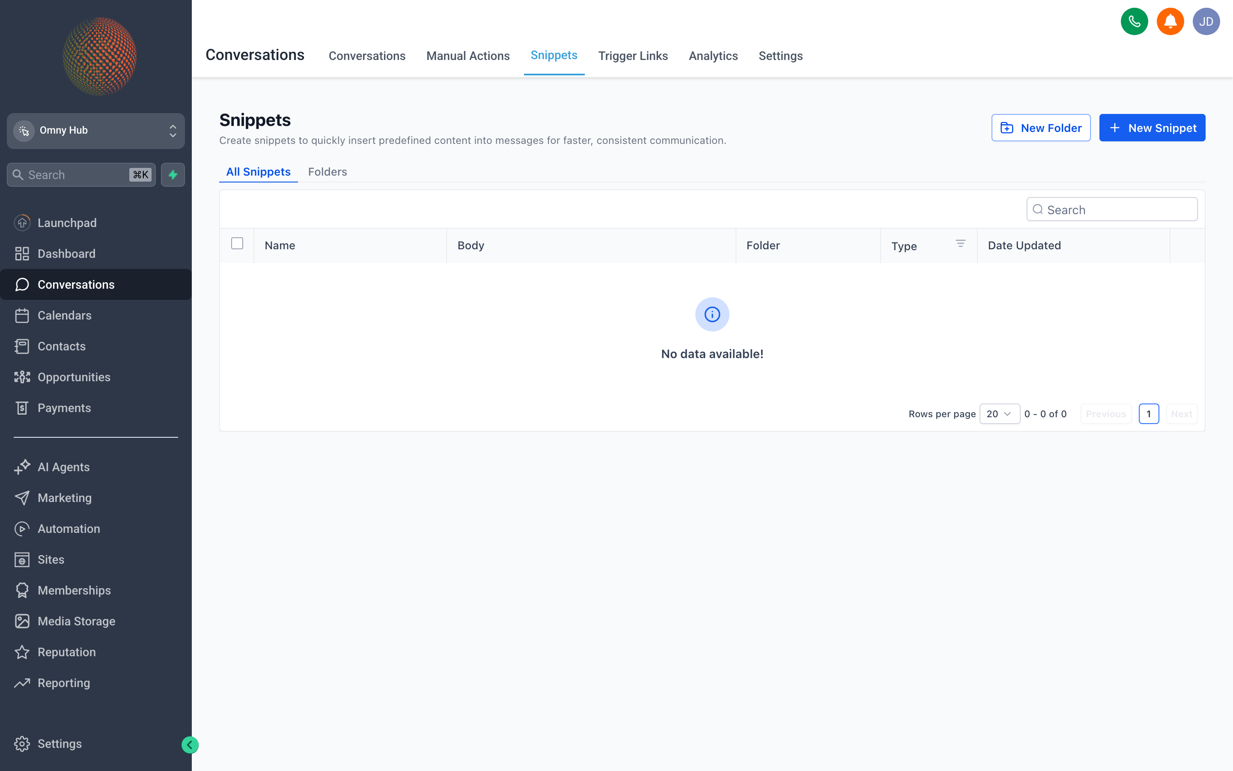Screen dimensions: 1233x771
Task: Open the JD user avatar menu
Action: pyautogui.click(x=1206, y=21)
